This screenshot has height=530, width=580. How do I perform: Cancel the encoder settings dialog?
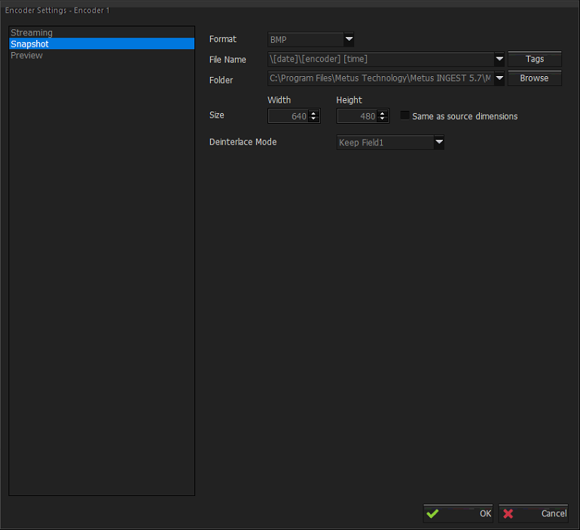tap(533, 513)
